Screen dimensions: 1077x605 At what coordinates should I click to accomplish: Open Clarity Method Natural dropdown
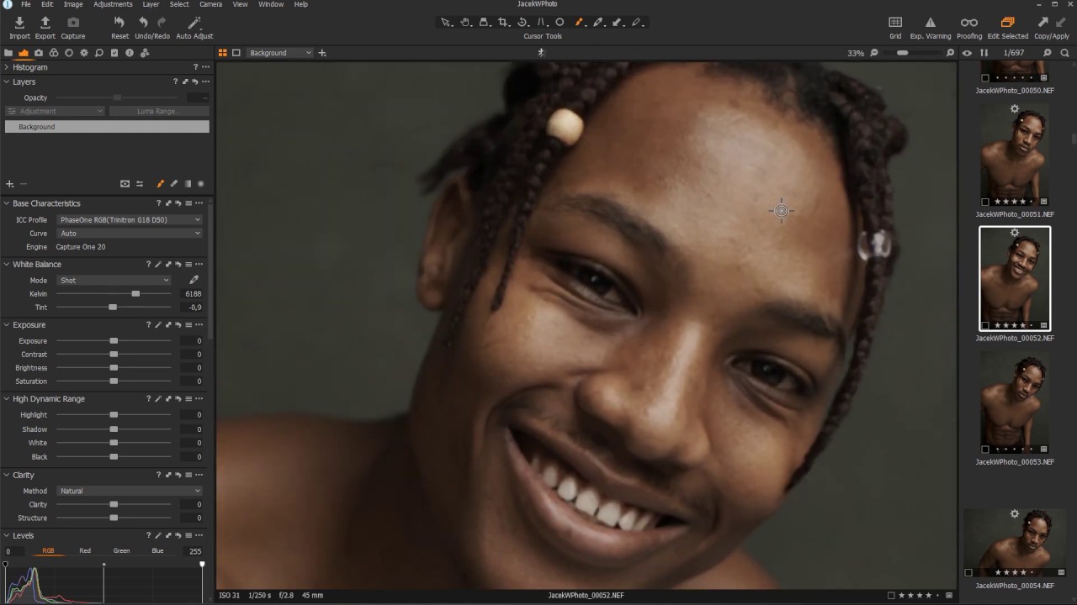tap(130, 491)
